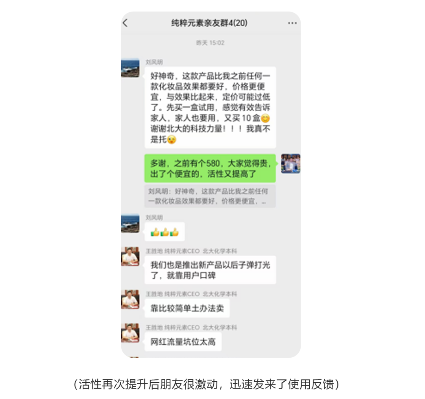Screen dimensions: 425x399
Task: Tap the 我们也是推出新产品 message bubble
Action: [210, 270]
